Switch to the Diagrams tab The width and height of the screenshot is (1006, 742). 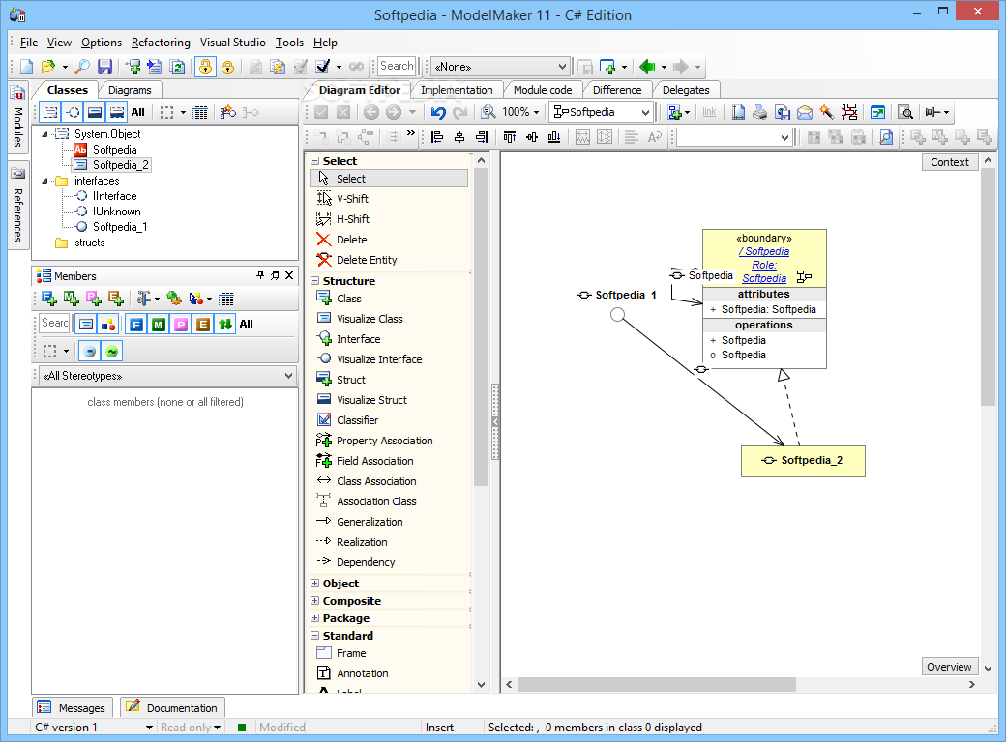point(130,91)
